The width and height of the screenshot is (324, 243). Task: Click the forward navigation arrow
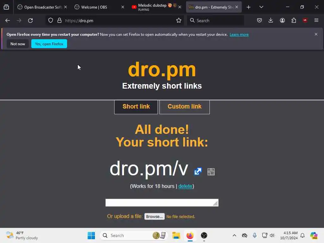[19, 21]
